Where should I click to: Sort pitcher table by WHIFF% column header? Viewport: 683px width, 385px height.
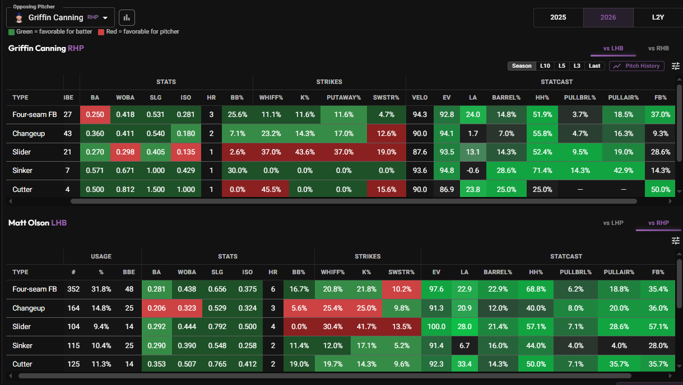click(x=271, y=97)
